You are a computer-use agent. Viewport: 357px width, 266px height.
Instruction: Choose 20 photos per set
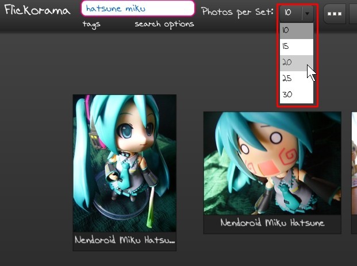(297, 63)
